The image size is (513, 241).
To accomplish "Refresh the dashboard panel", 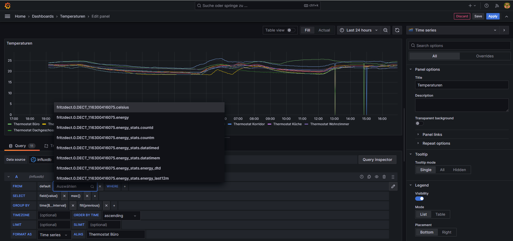I will tap(397, 30).
